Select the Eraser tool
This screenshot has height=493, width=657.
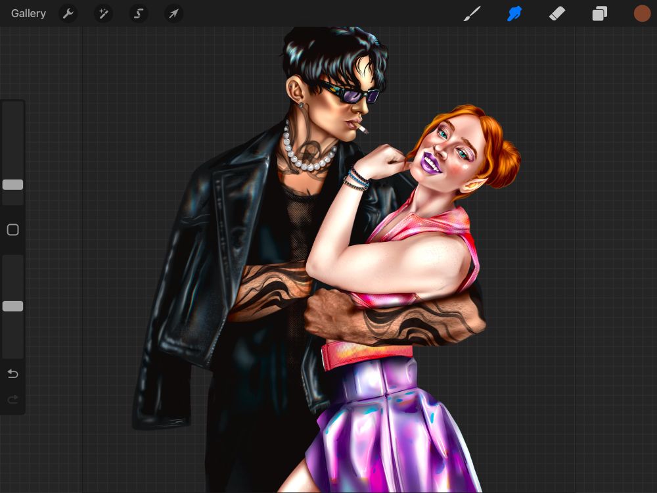coord(557,13)
